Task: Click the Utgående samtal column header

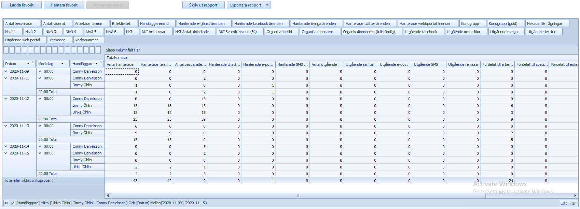Action: point(361,64)
